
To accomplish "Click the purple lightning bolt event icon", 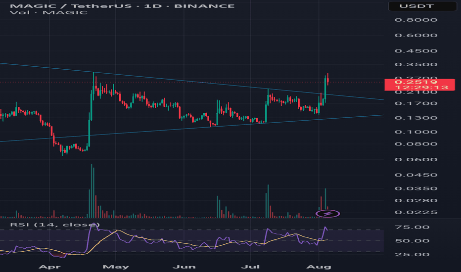I will [327, 214].
